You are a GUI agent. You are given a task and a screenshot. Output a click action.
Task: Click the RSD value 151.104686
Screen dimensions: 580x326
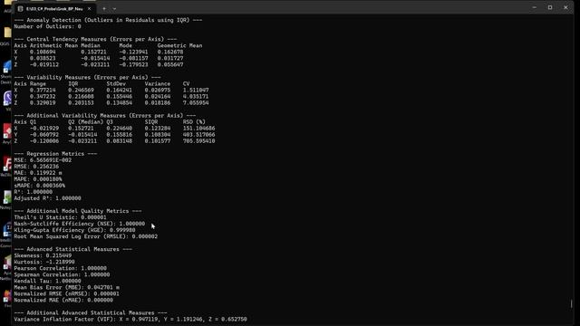[198, 129]
